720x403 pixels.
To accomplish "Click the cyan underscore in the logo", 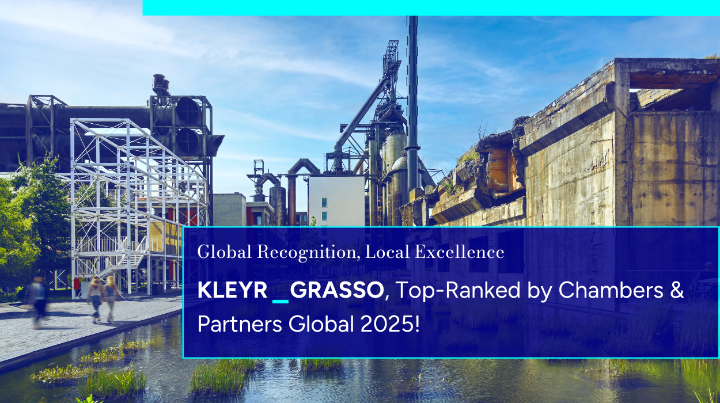I will pos(280,300).
